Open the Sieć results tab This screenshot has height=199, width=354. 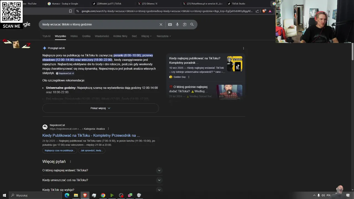pos(134,36)
